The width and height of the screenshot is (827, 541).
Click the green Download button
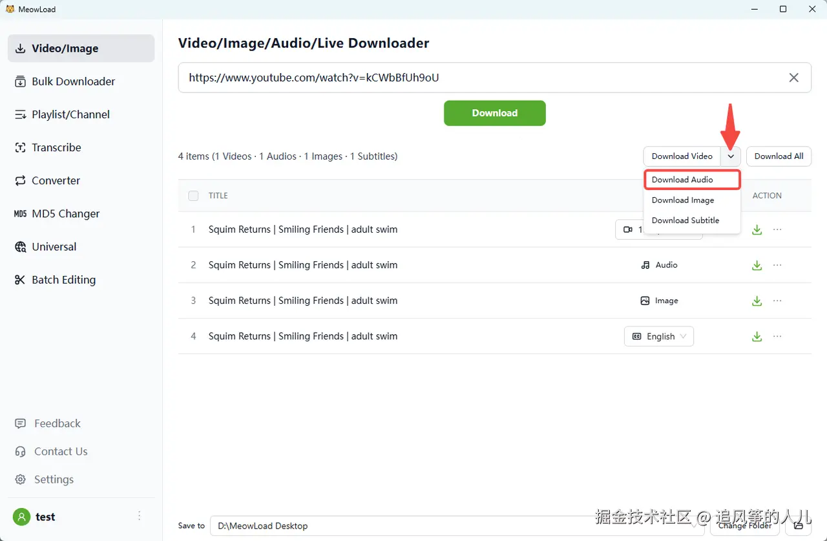point(495,113)
